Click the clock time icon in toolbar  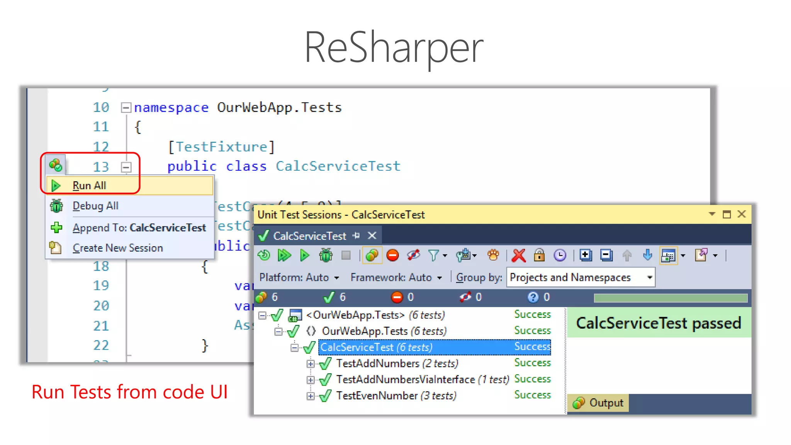[x=560, y=255]
